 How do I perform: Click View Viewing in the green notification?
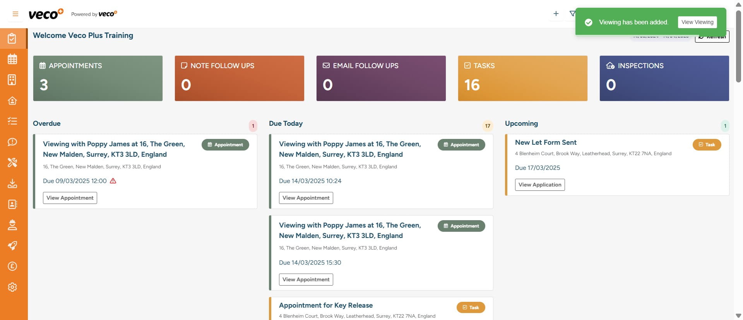click(x=697, y=22)
